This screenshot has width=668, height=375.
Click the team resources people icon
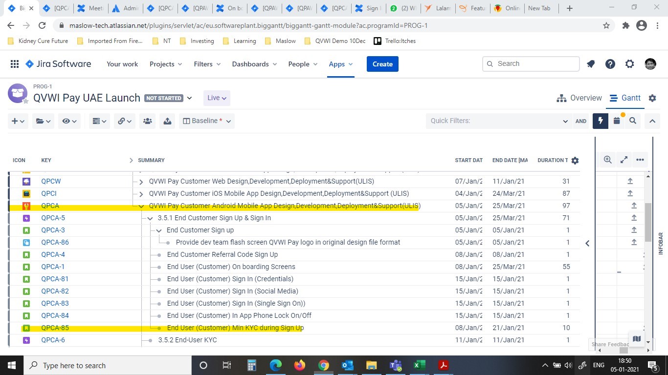(x=147, y=121)
